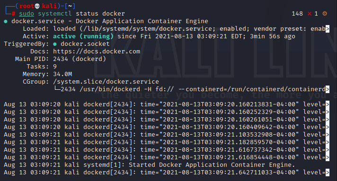The width and height of the screenshot is (337, 181).
Task: Click the skull icon in the prompt
Action: pyautogui.click(x=37, y=6)
